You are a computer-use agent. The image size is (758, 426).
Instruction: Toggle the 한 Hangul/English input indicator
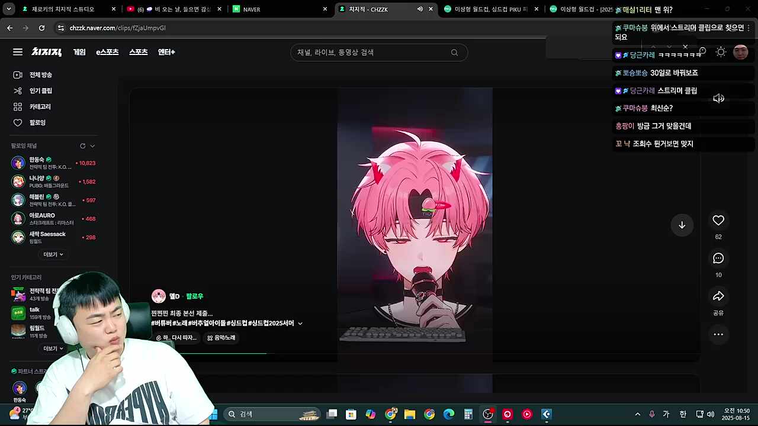(x=683, y=414)
